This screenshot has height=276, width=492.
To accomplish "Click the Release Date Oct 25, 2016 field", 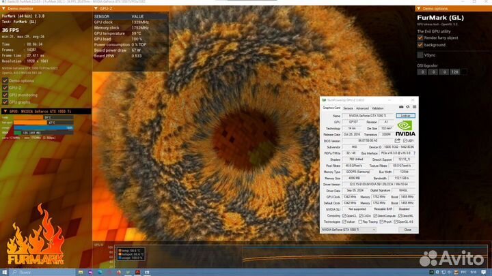I will (x=352, y=134).
